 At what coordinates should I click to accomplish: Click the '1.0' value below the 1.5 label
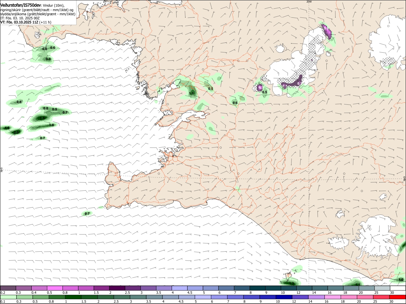pos(51,125)
